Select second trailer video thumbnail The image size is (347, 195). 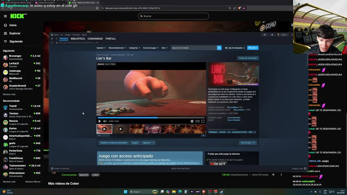click(121, 129)
